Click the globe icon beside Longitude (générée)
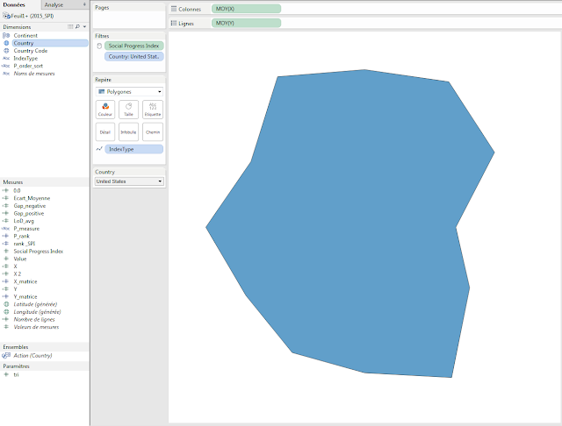 [6, 312]
